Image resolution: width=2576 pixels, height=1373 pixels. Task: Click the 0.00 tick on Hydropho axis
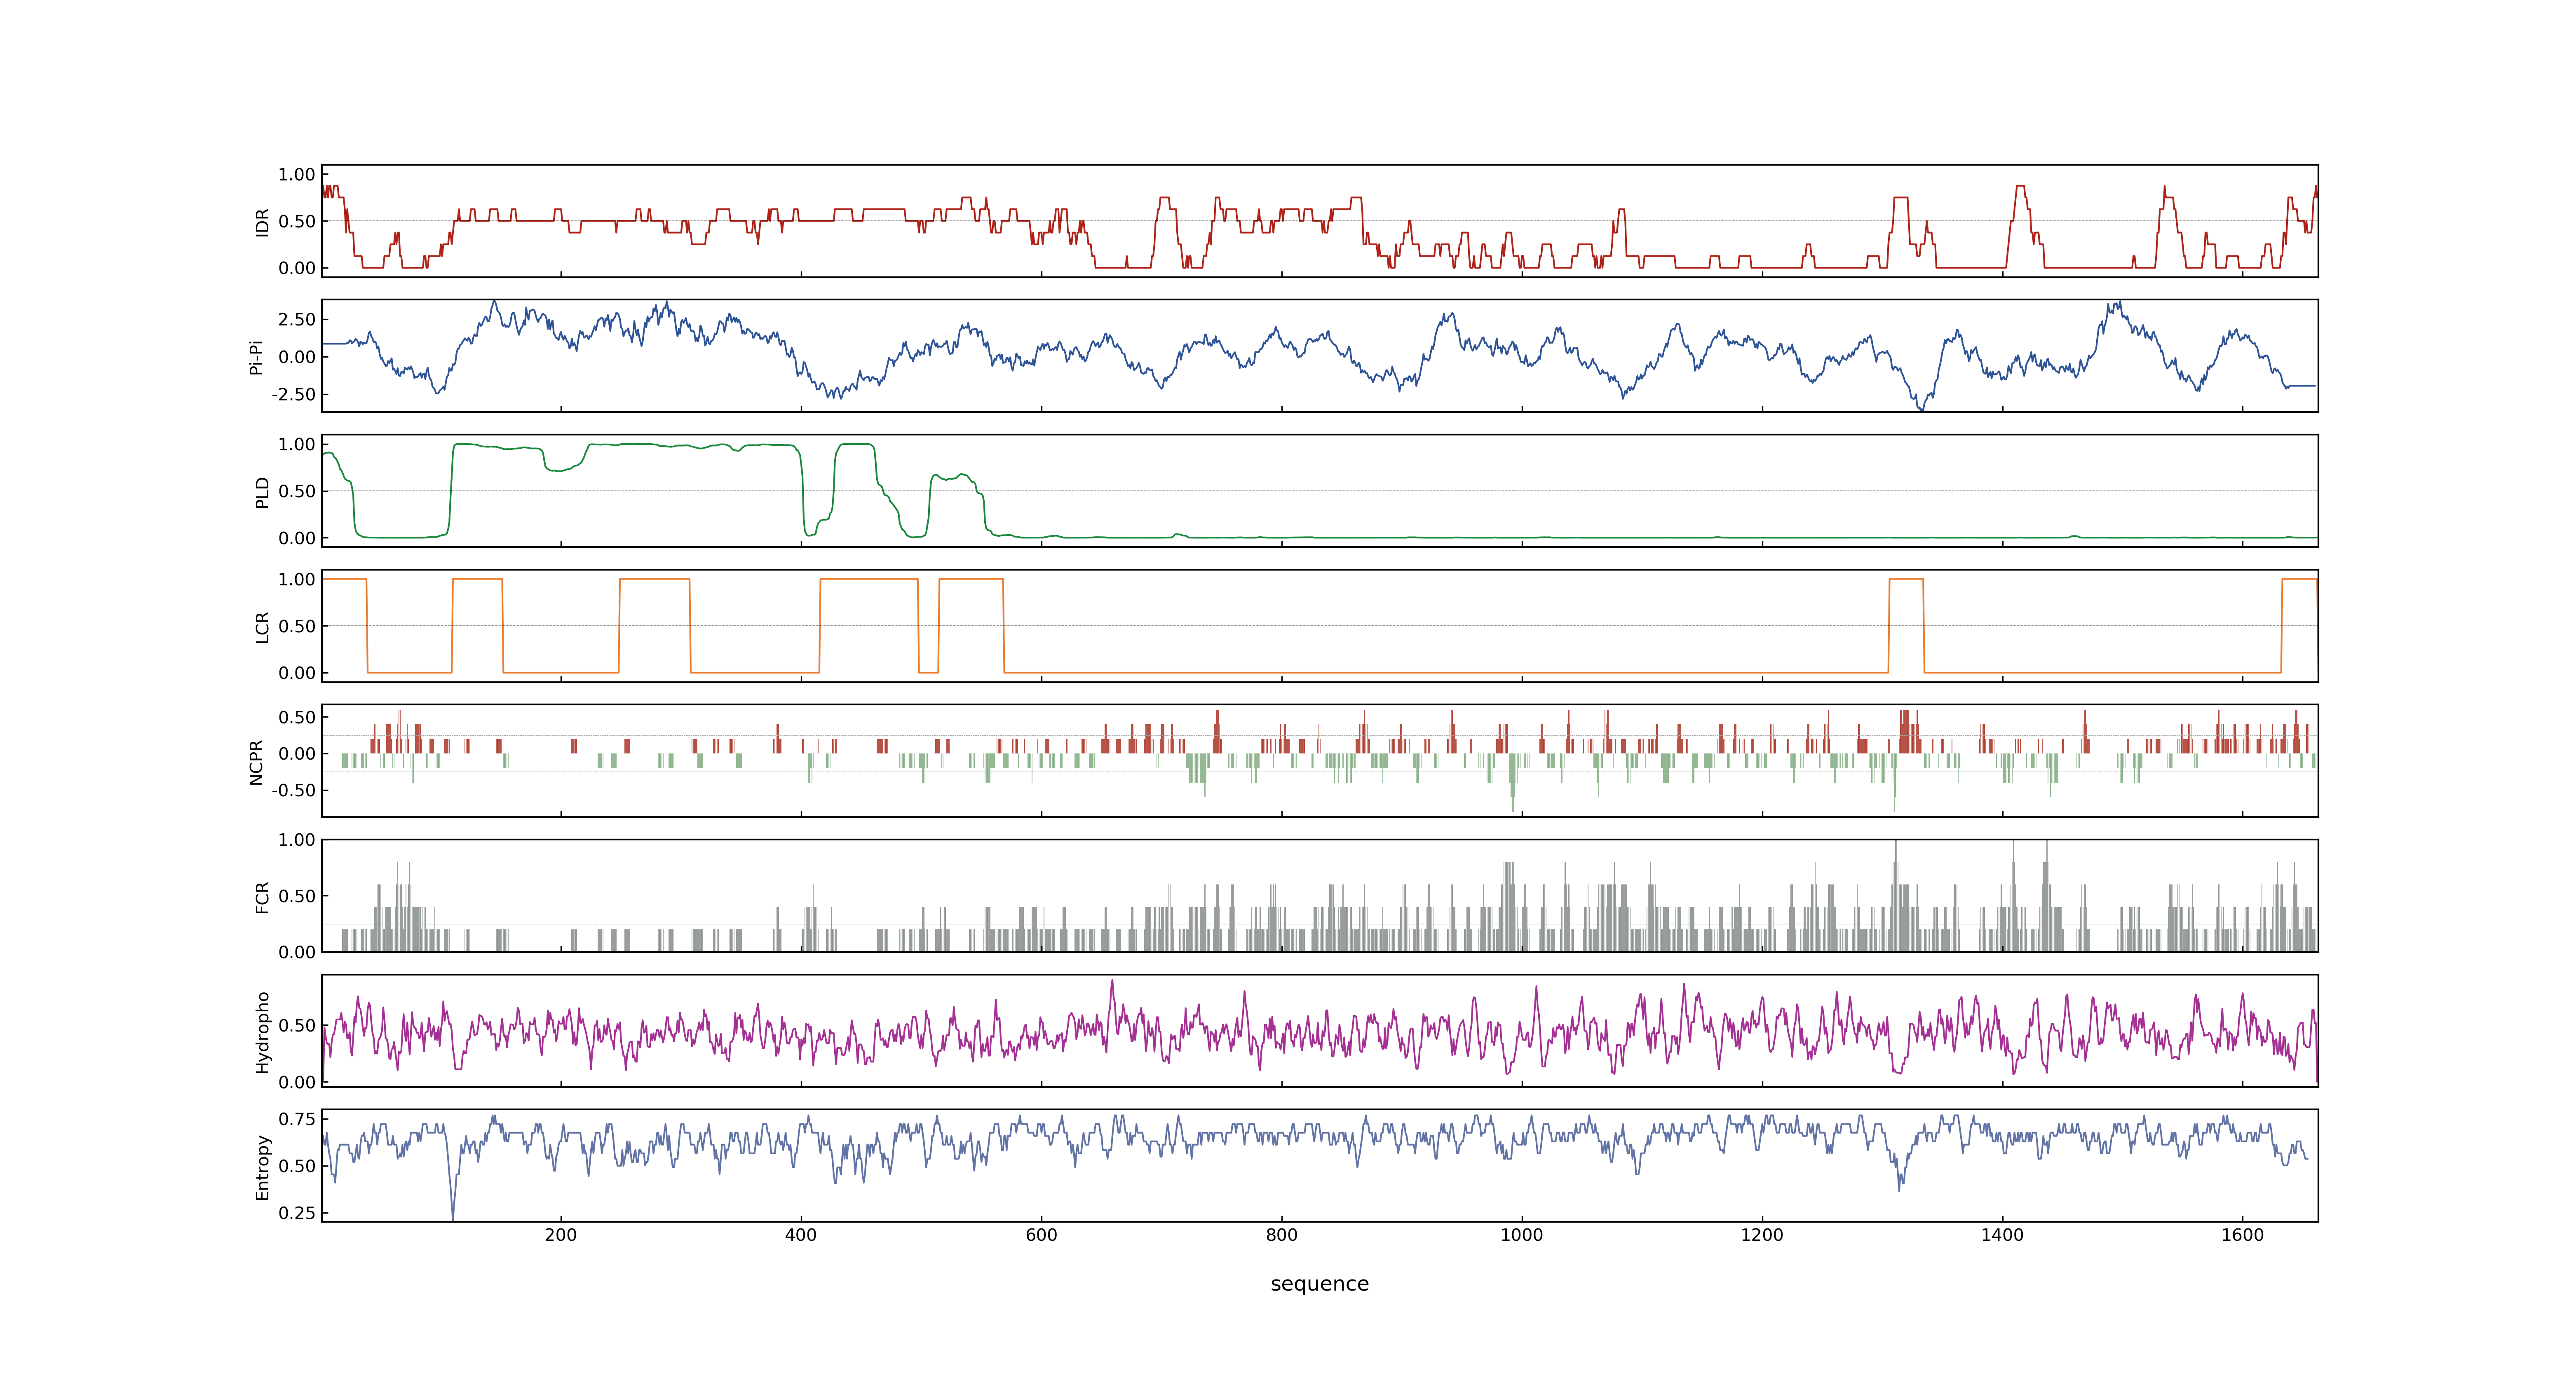coord(297,1082)
